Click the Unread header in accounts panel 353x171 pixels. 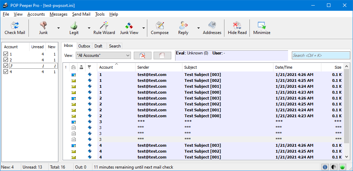[38, 47]
